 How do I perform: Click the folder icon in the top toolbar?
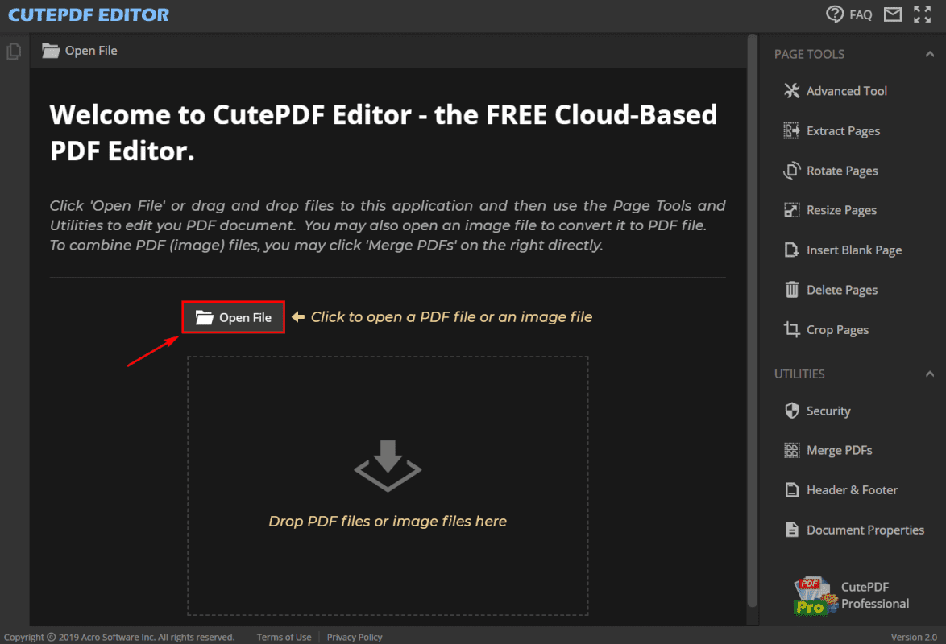pos(51,51)
